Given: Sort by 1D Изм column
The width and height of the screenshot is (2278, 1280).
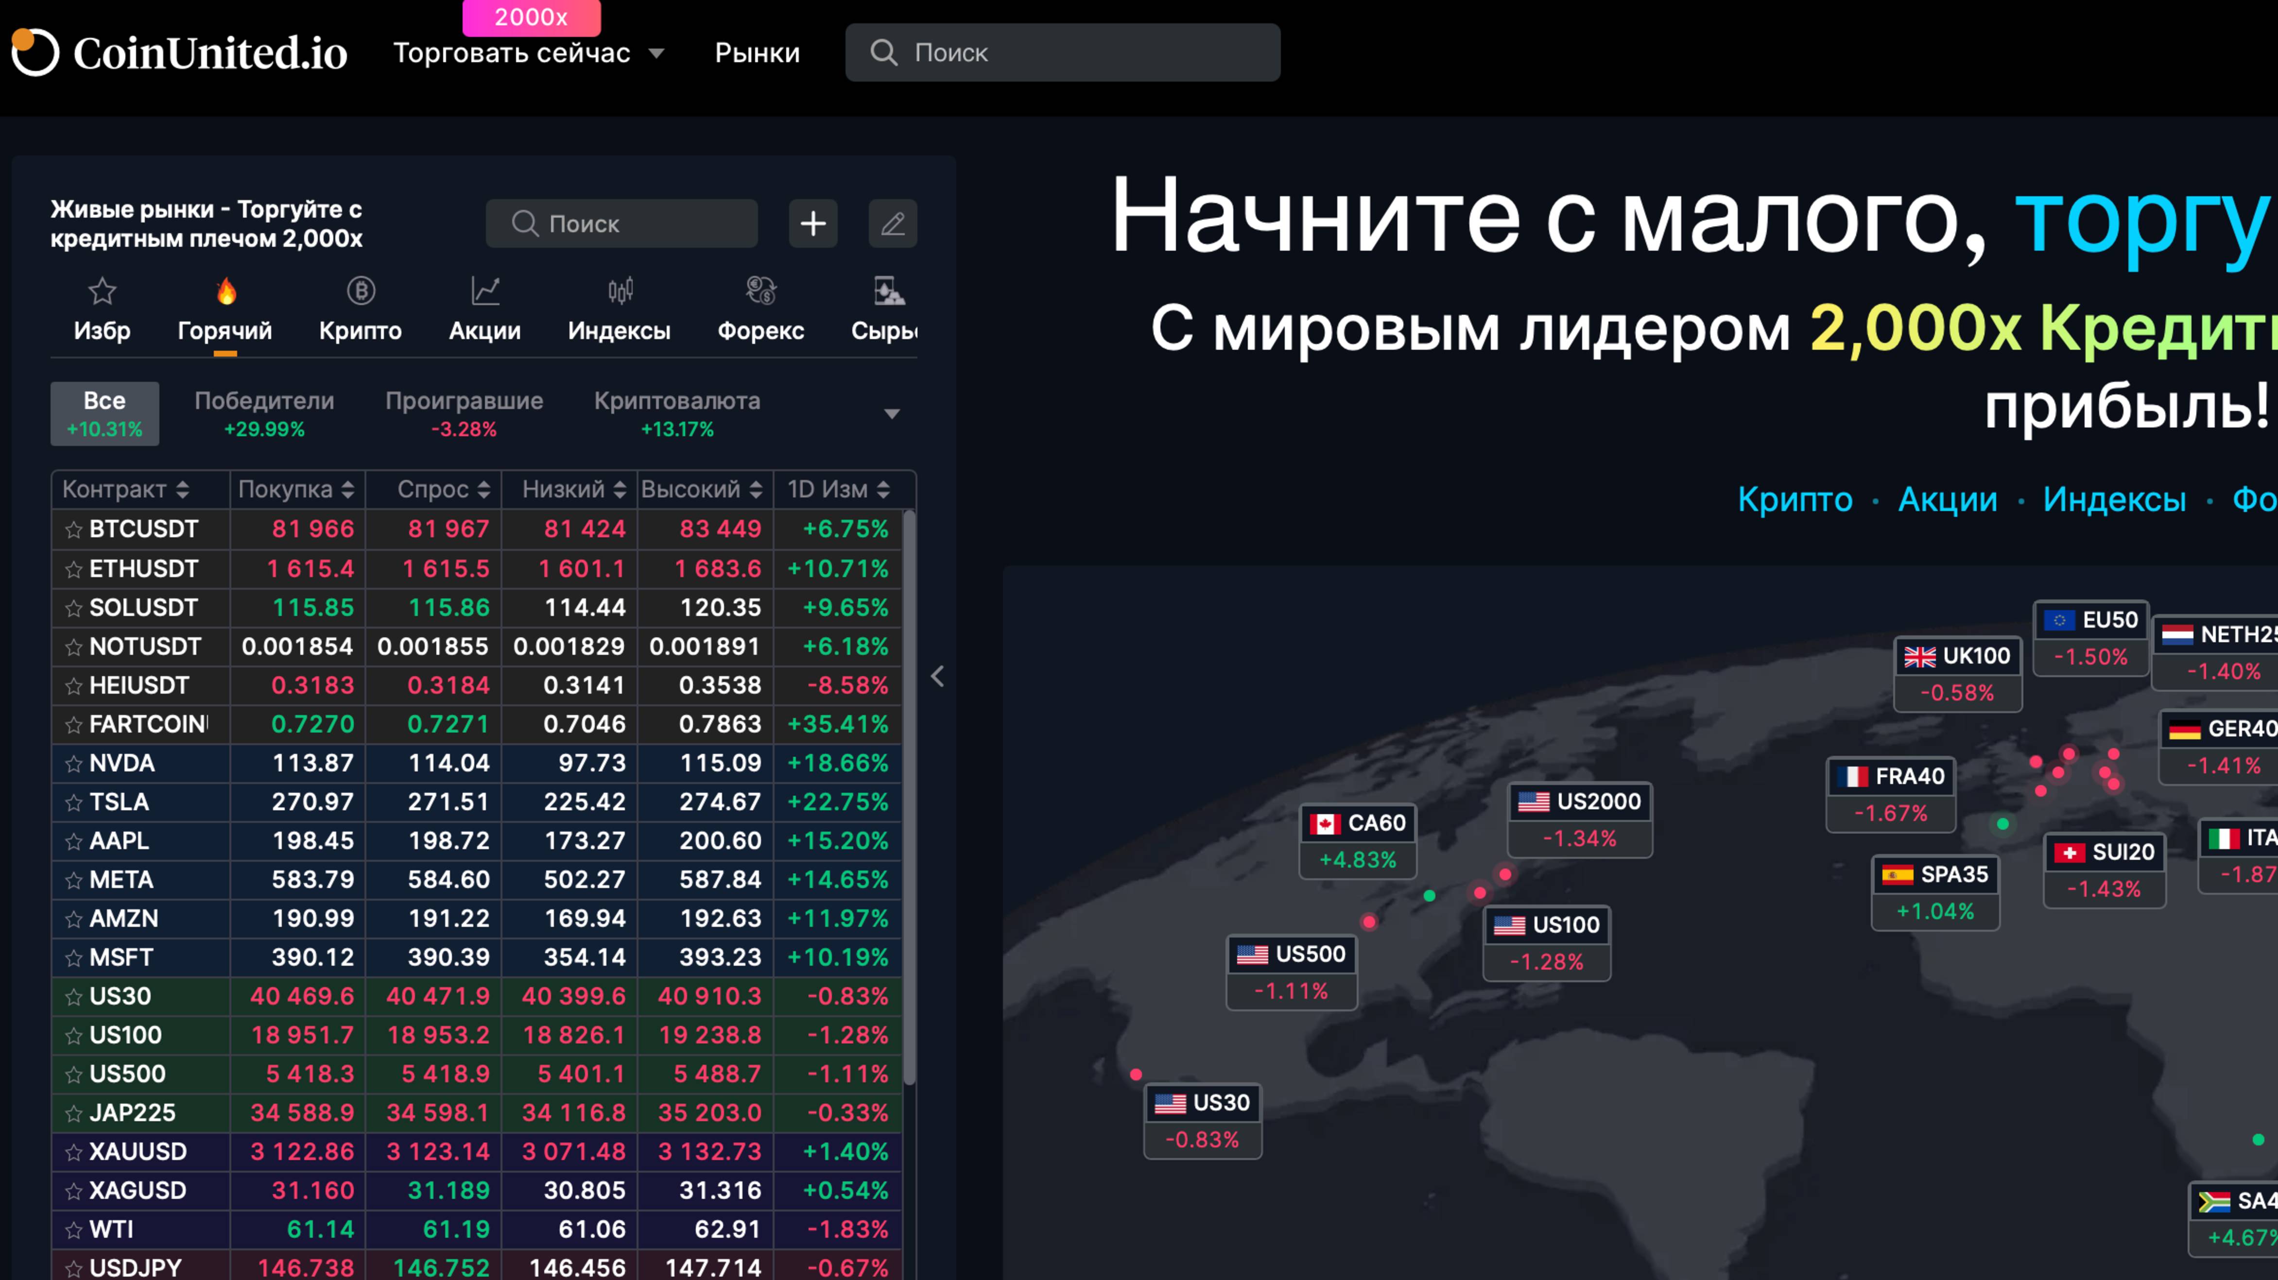Looking at the screenshot, I should [x=838, y=490].
